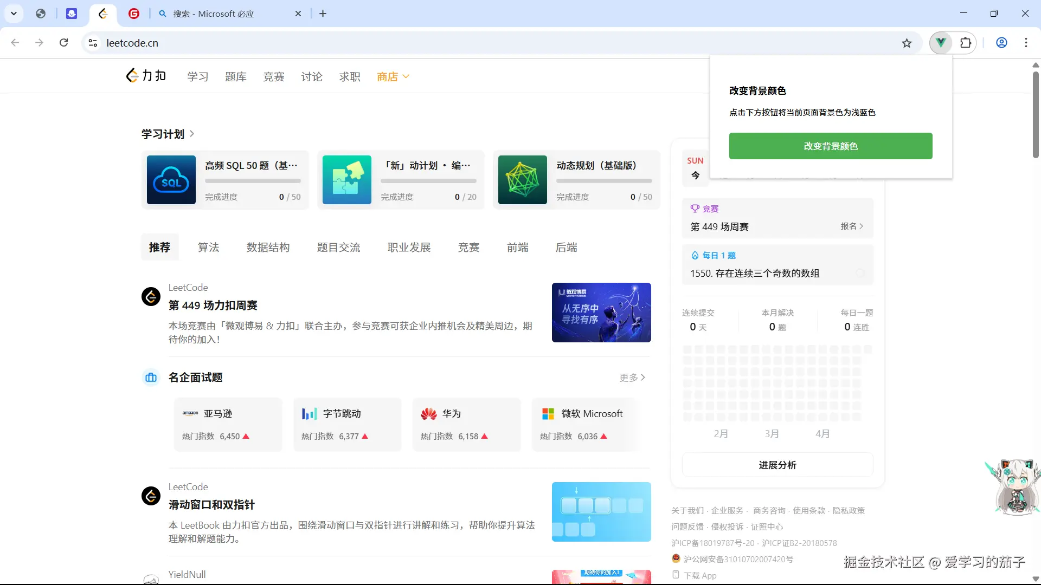Image resolution: width=1041 pixels, height=585 pixels.
Task: Open the 微软 Microsoft company card
Action: (586, 424)
